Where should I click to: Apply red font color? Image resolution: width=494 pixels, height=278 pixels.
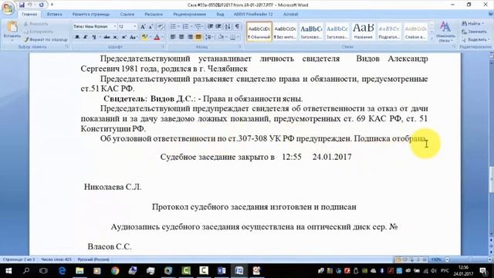point(157,37)
